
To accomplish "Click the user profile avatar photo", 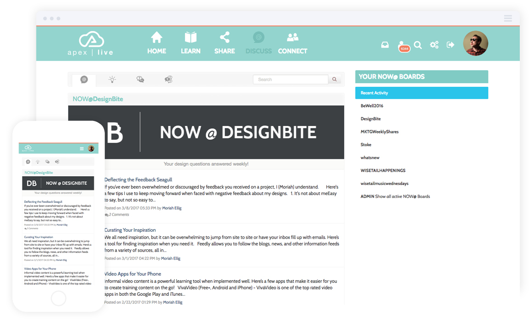I will pyautogui.click(x=475, y=44).
